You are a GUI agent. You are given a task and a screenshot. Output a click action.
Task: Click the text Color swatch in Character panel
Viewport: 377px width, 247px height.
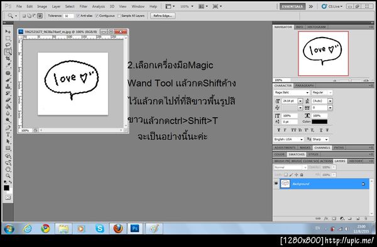(320, 122)
